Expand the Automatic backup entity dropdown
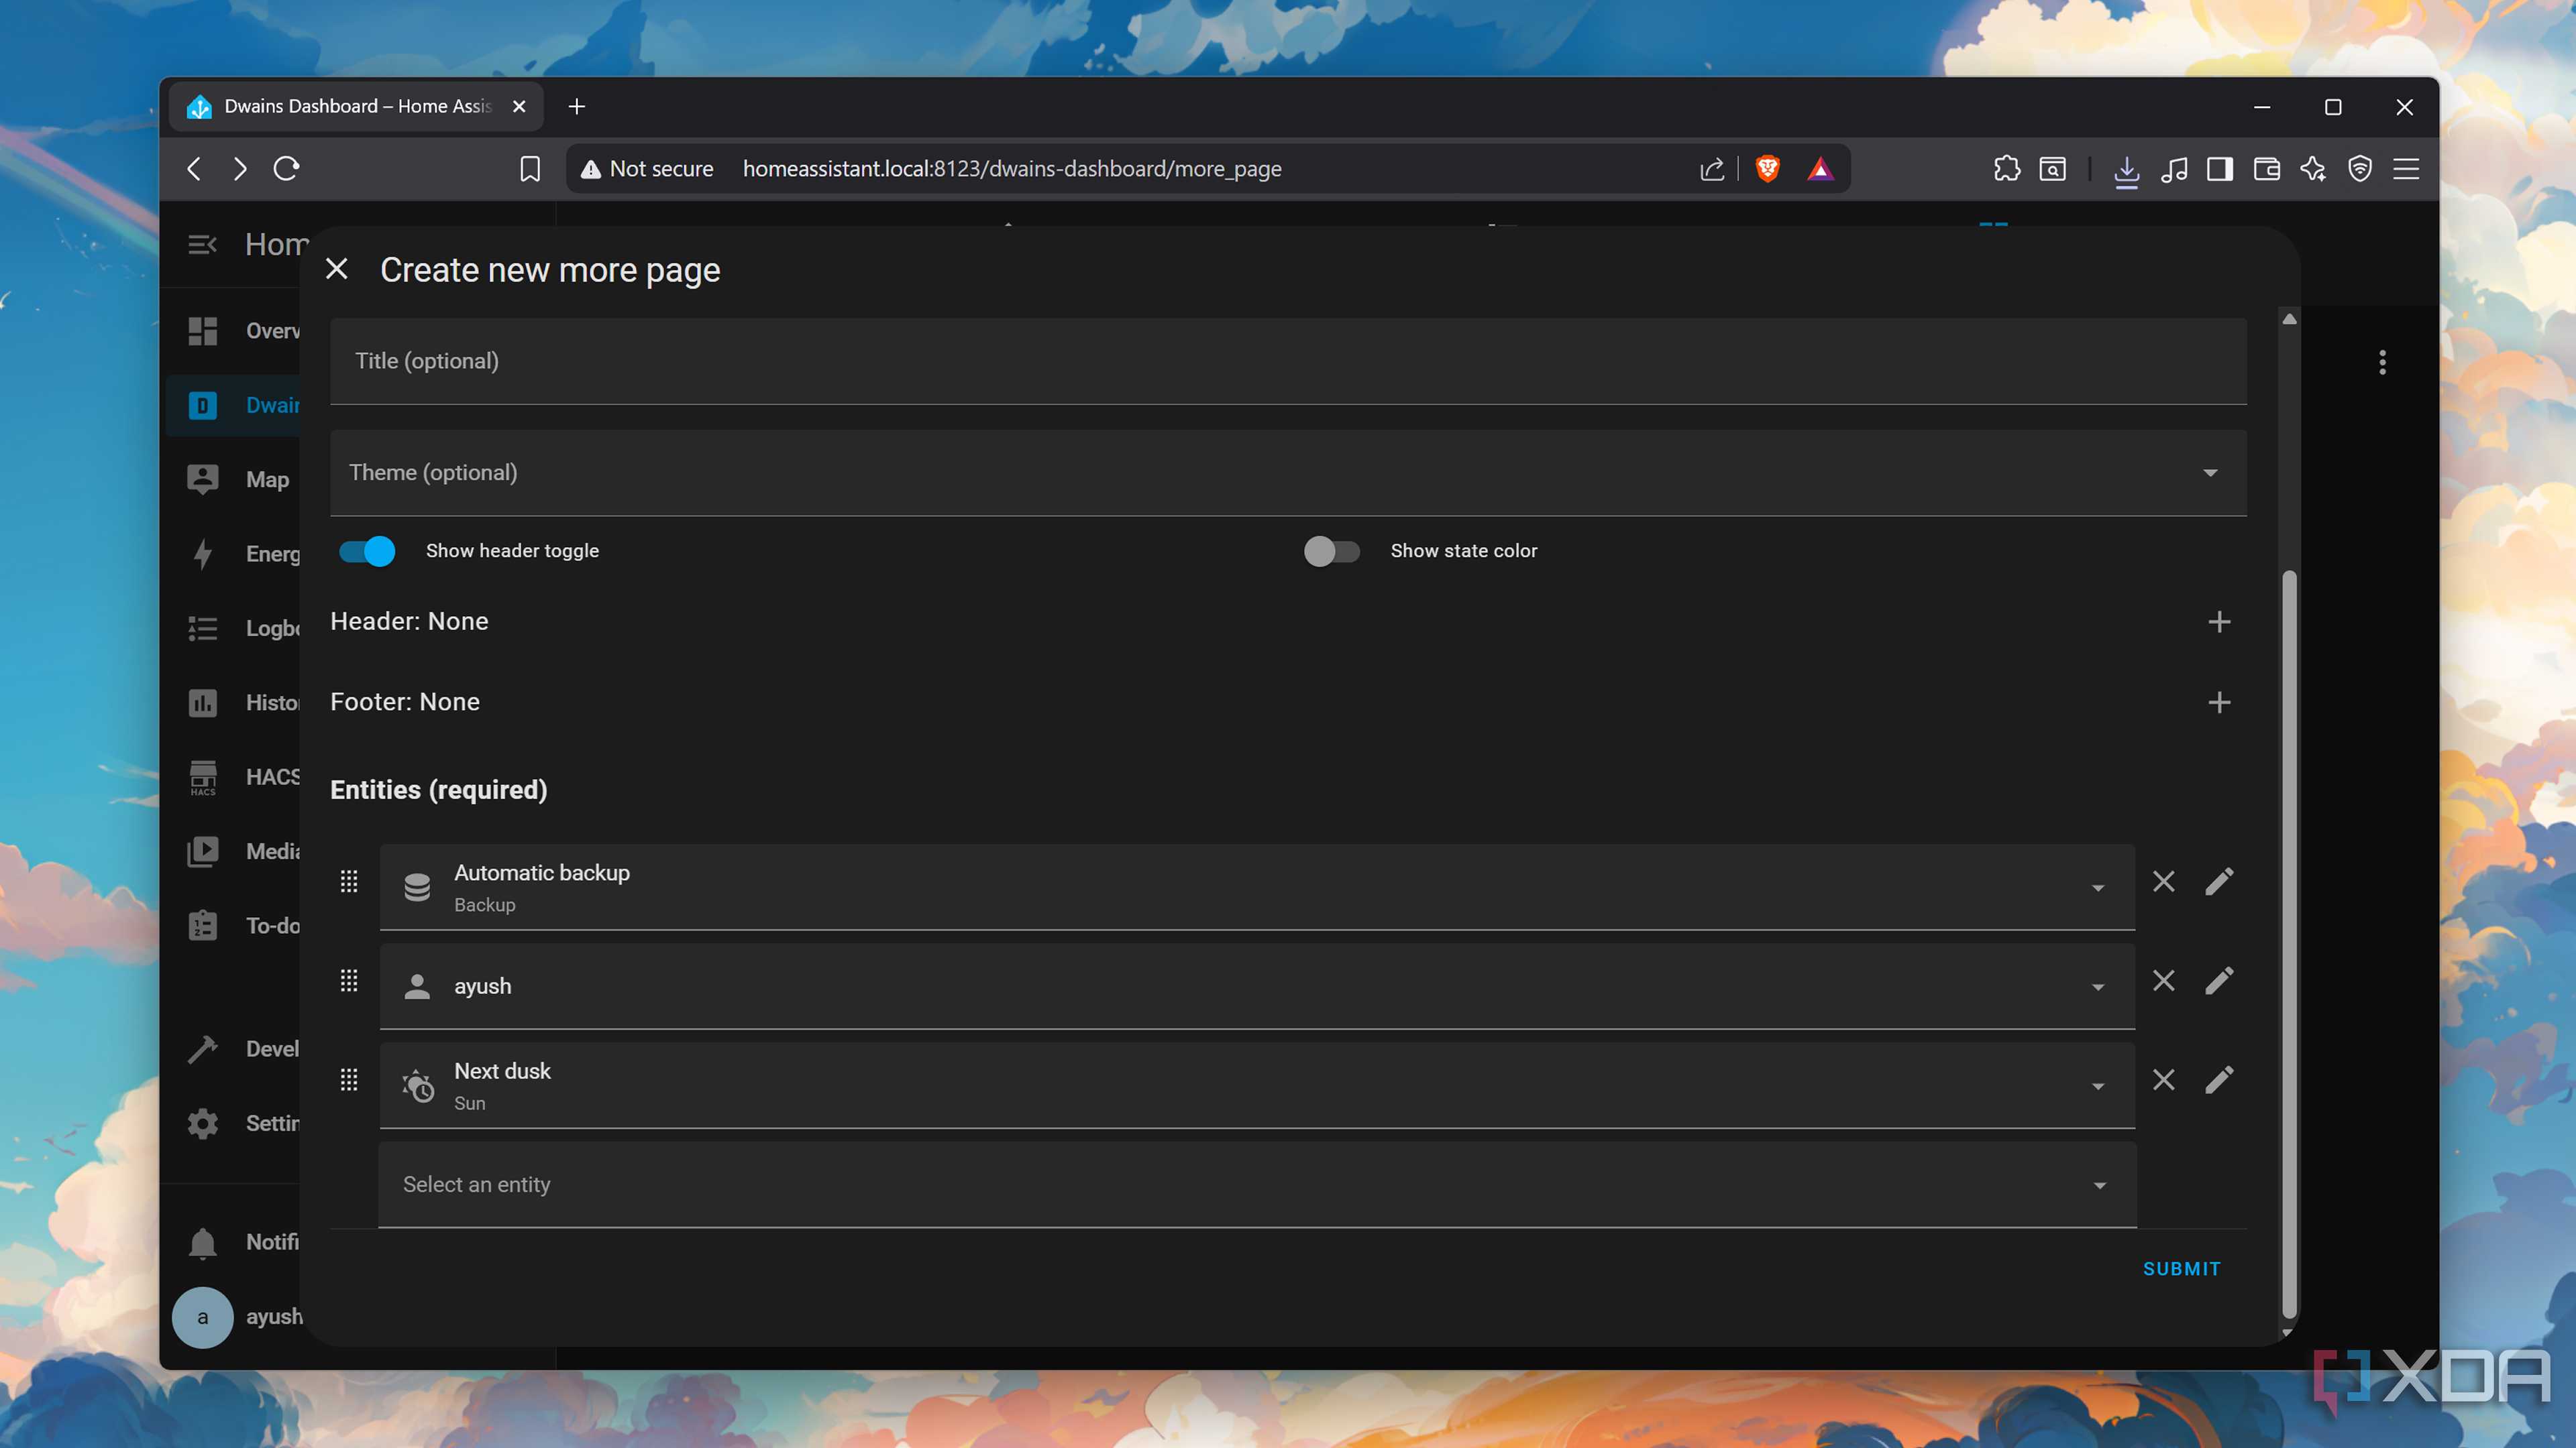The width and height of the screenshot is (2576, 1448). 2098,888
